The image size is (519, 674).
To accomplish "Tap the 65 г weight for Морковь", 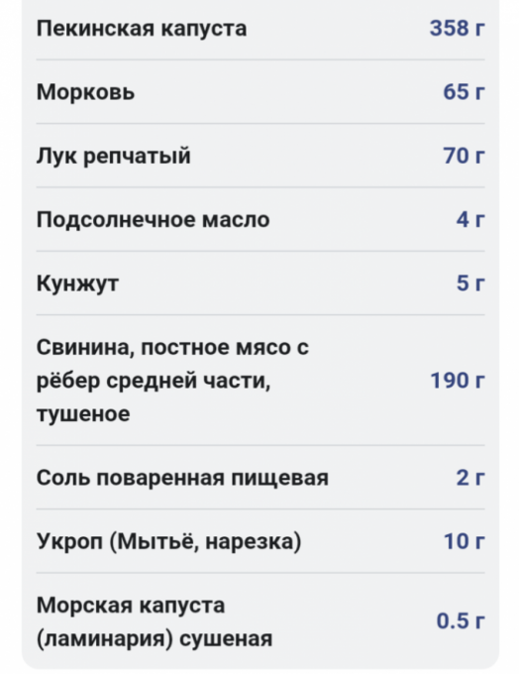I will pos(464,92).
